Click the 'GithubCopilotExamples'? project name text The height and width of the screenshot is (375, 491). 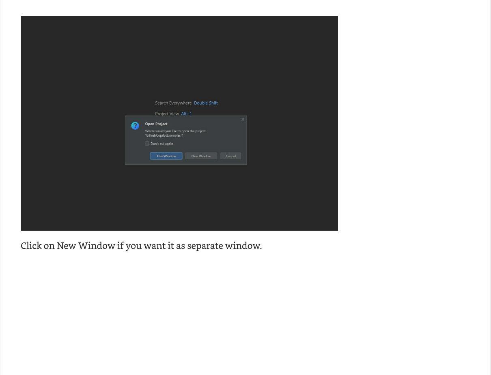(x=164, y=135)
